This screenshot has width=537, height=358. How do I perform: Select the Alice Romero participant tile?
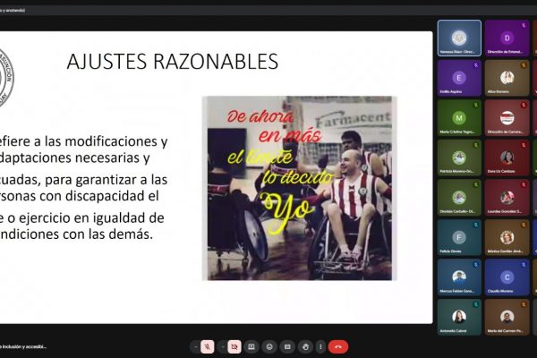tap(507, 78)
